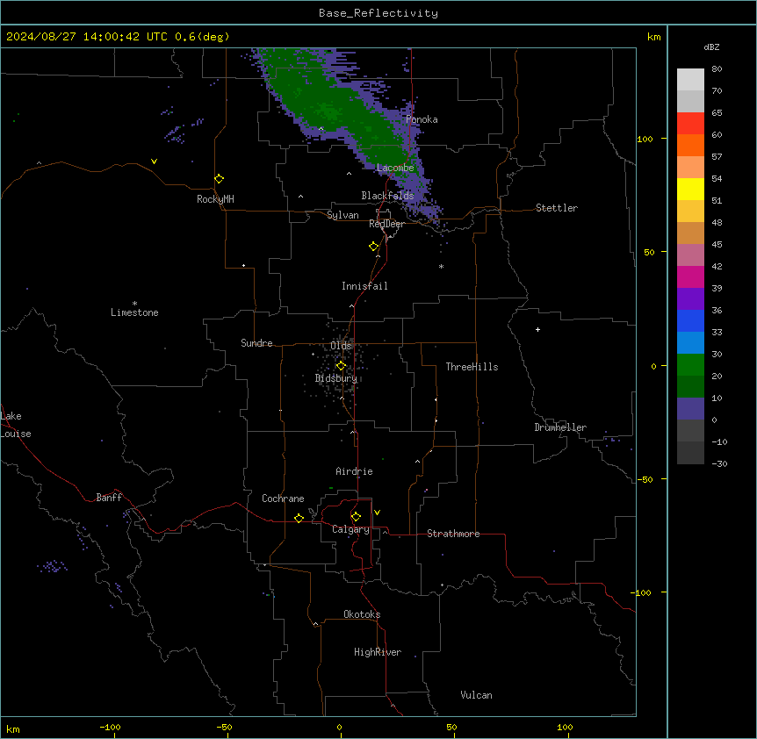Pick the violet 36-39 dBZ legend swatch
The width and height of the screenshot is (757, 739).
(690, 299)
